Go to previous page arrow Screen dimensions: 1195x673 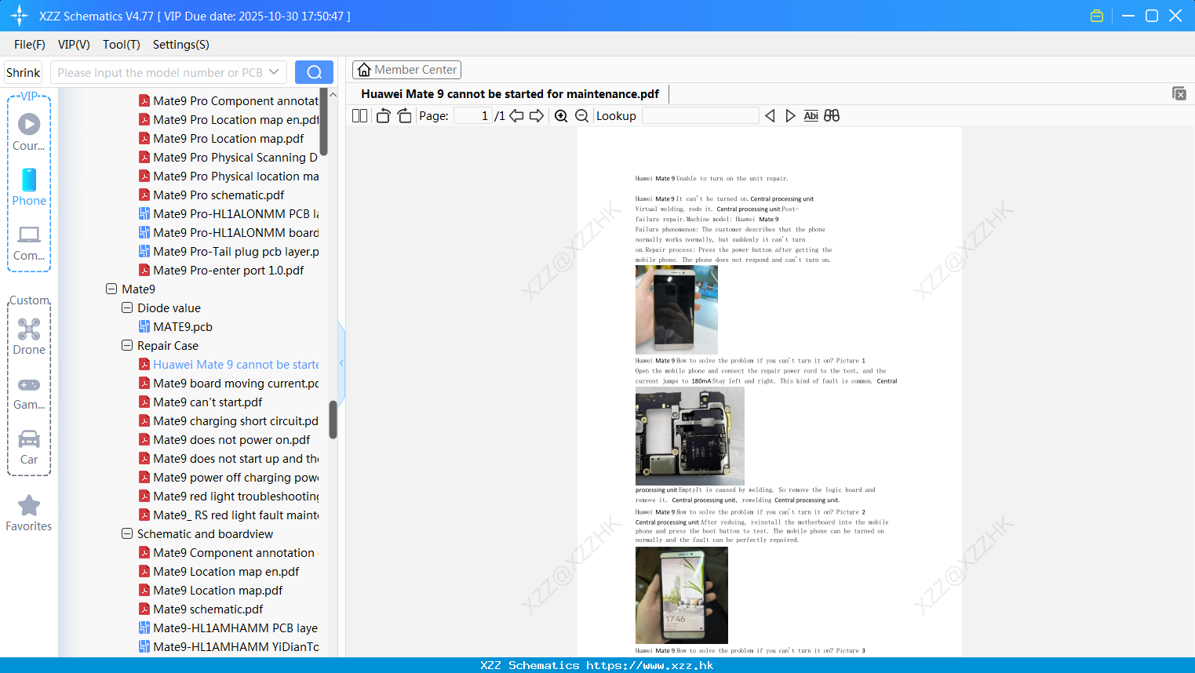pos(516,116)
